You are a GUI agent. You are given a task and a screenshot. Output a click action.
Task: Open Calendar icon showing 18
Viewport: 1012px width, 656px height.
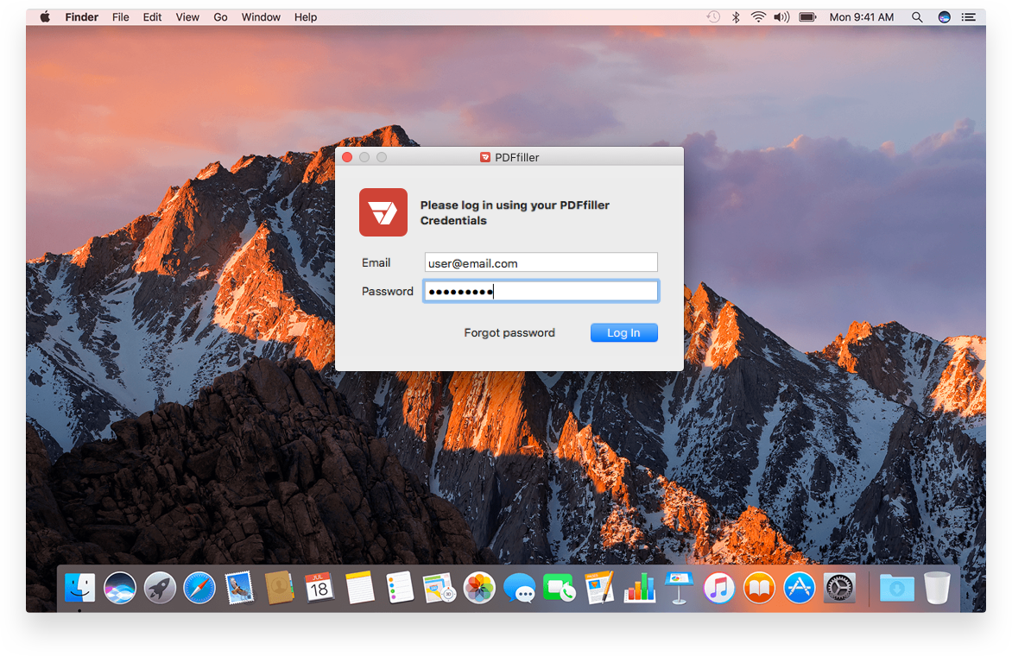pos(319,589)
